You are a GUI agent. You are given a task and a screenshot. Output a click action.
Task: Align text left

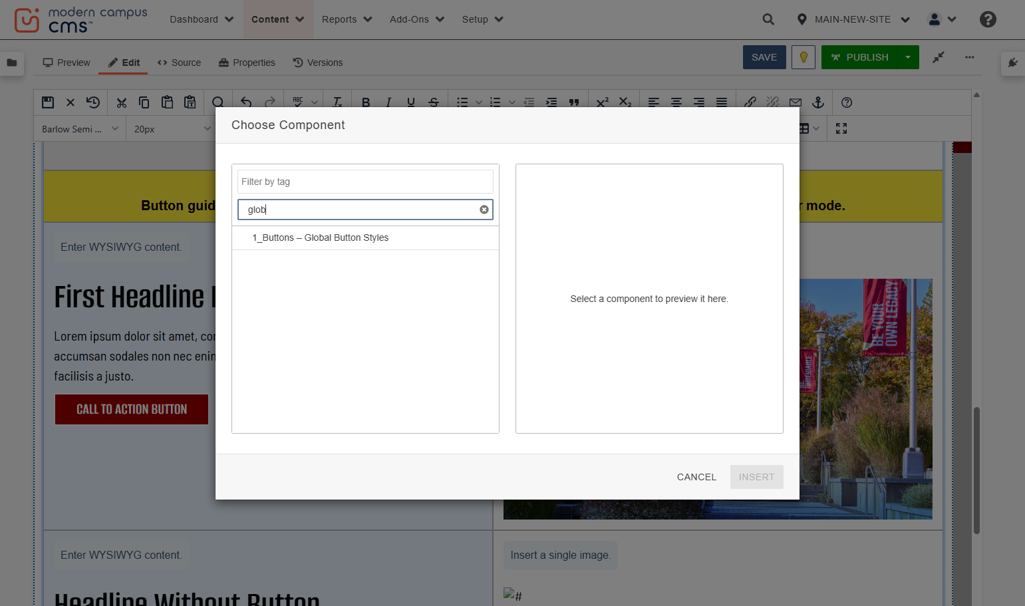click(654, 102)
